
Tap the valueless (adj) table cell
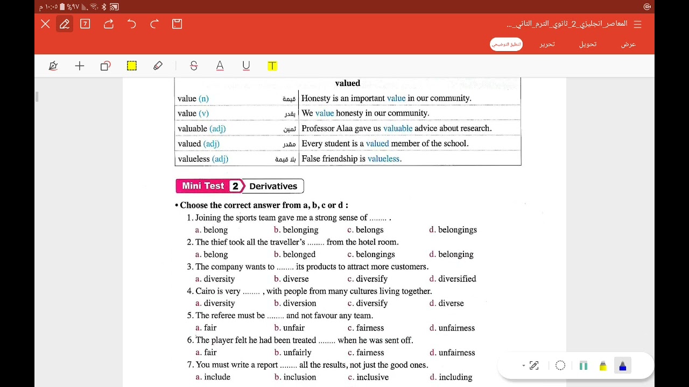point(237,159)
